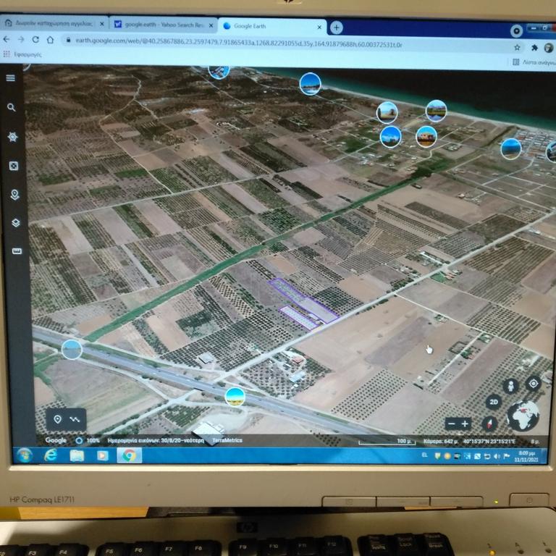This screenshot has height=556, width=556.
Task: Open the Projects pin icon in sidebar
Action: pyautogui.click(x=14, y=195)
